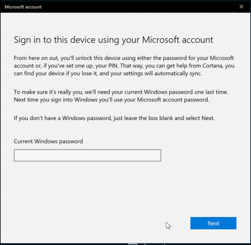Viewport: 251px width, 245px height.
Task: Click the "Sign in to this device" heading
Action: click(113, 40)
